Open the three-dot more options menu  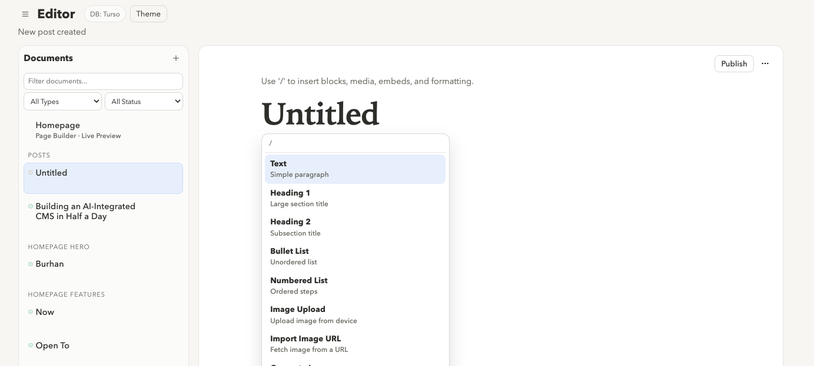point(765,63)
